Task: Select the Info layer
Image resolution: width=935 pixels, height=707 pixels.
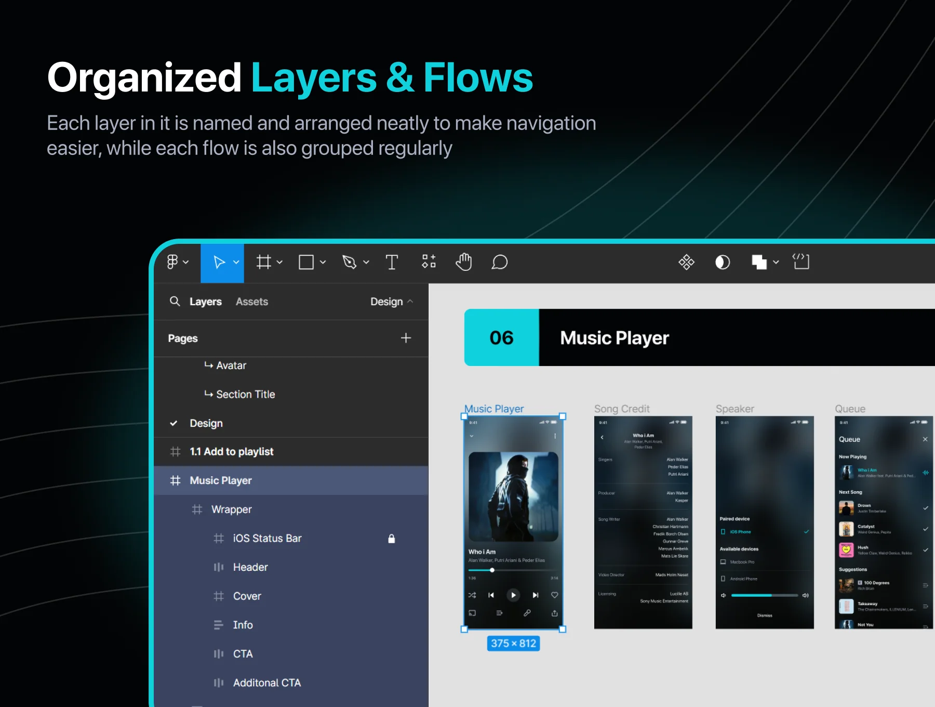Action: 291,625
